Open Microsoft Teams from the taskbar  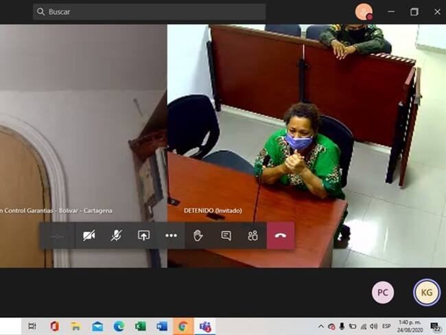click(x=204, y=326)
